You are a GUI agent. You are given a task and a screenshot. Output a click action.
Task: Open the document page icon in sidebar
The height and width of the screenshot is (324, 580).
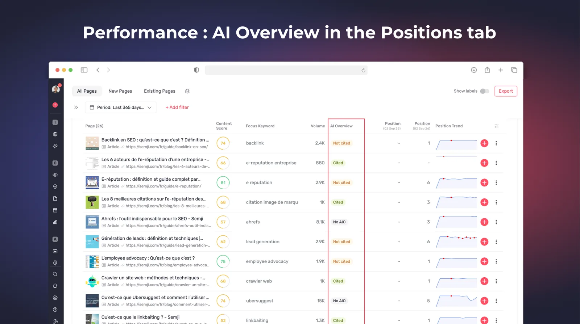[55, 199]
